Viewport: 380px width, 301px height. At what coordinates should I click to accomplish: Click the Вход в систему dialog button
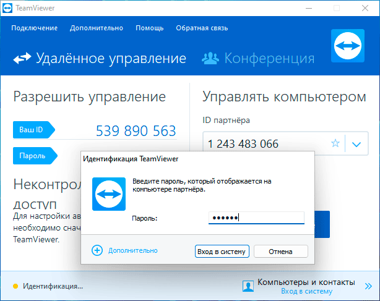point(222,252)
